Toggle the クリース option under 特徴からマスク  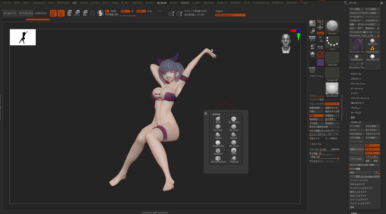(372, 153)
